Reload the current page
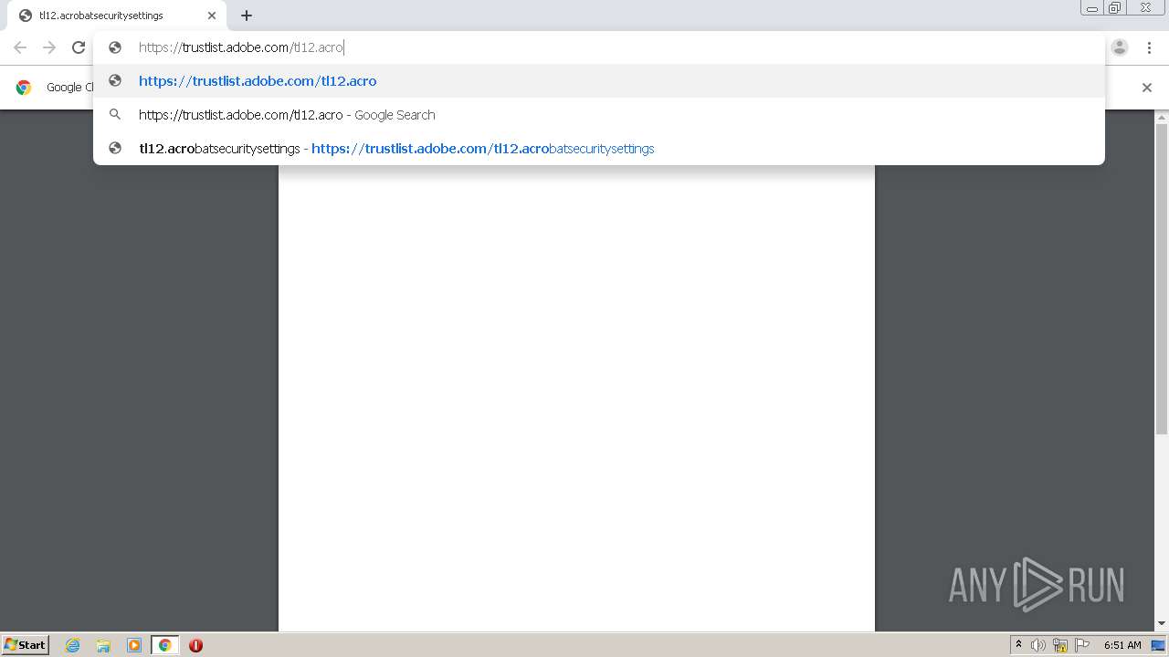This screenshot has height=657, width=1169. pyautogui.click(x=79, y=47)
